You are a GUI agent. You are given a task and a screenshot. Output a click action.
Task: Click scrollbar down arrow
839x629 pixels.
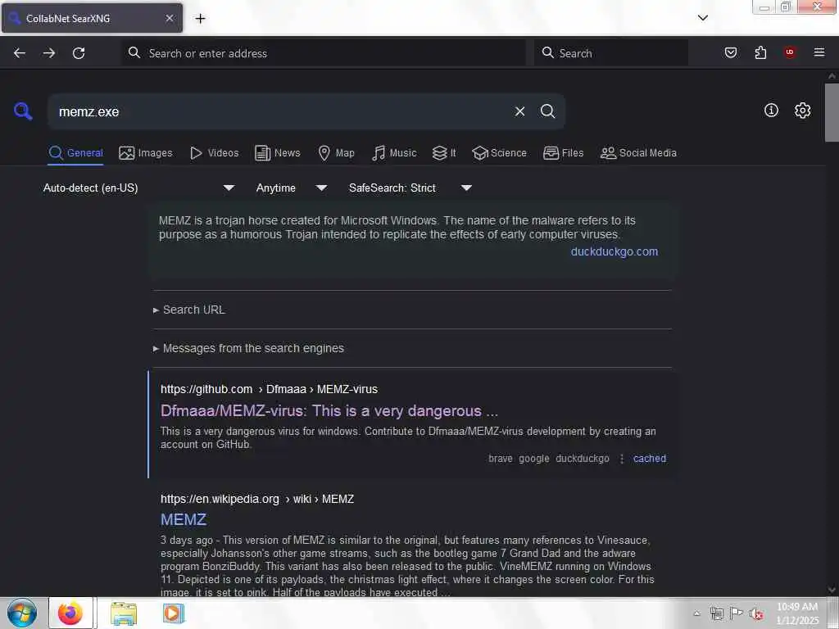(x=832, y=590)
